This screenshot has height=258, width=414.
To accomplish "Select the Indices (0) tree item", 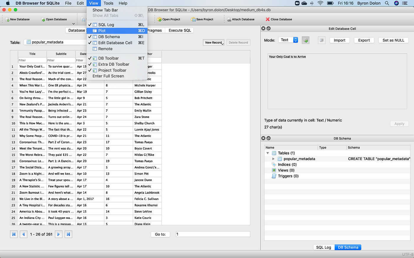I will [x=287, y=165].
